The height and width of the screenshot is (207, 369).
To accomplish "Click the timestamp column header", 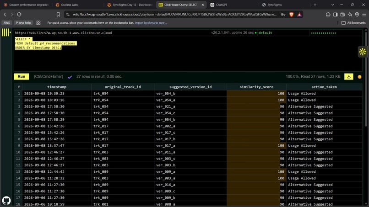I will pos(57,87).
